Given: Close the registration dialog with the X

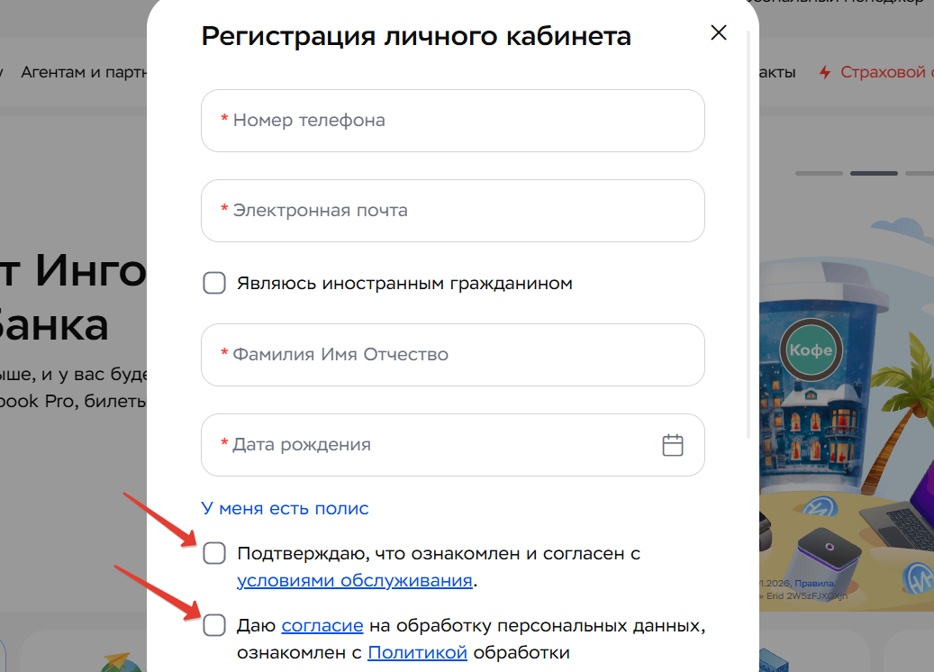Looking at the screenshot, I should [718, 32].
